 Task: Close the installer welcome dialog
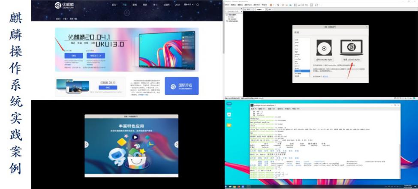(366, 27)
